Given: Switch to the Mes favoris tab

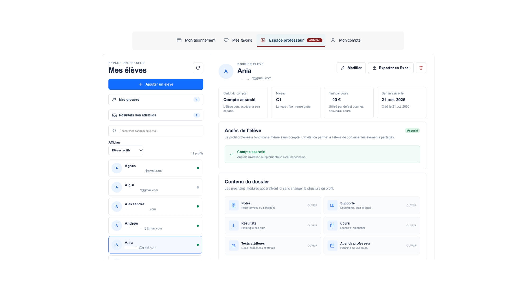Looking at the screenshot, I should click(238, 40).
